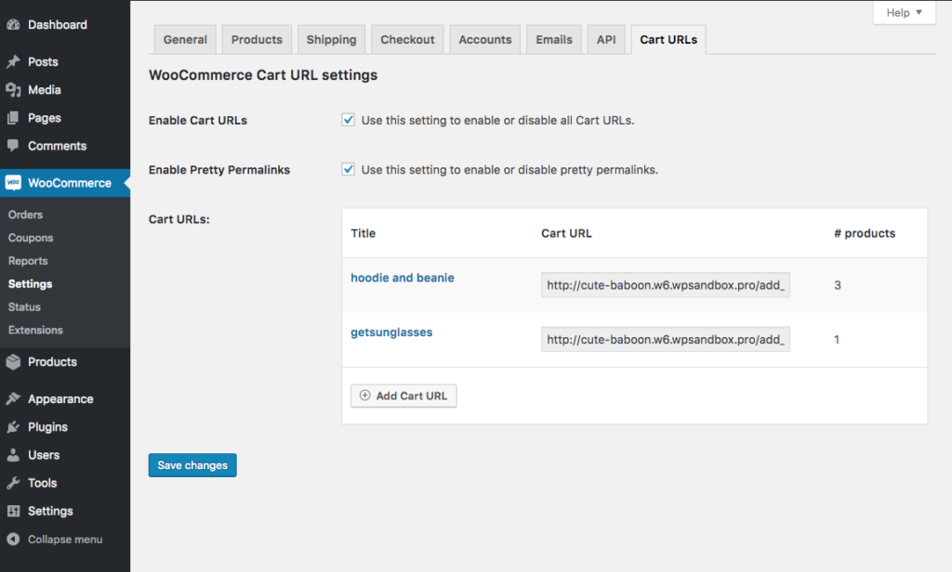The height and width of the screenshot is (572, 952).
Task: Switch to the API tab
Action: [x=606, y=39]
